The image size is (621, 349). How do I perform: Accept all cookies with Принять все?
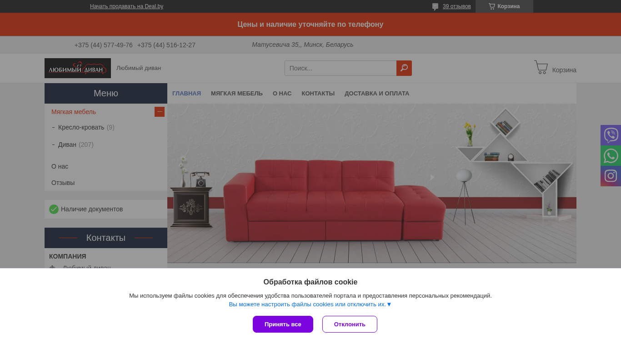click(283, 324)
